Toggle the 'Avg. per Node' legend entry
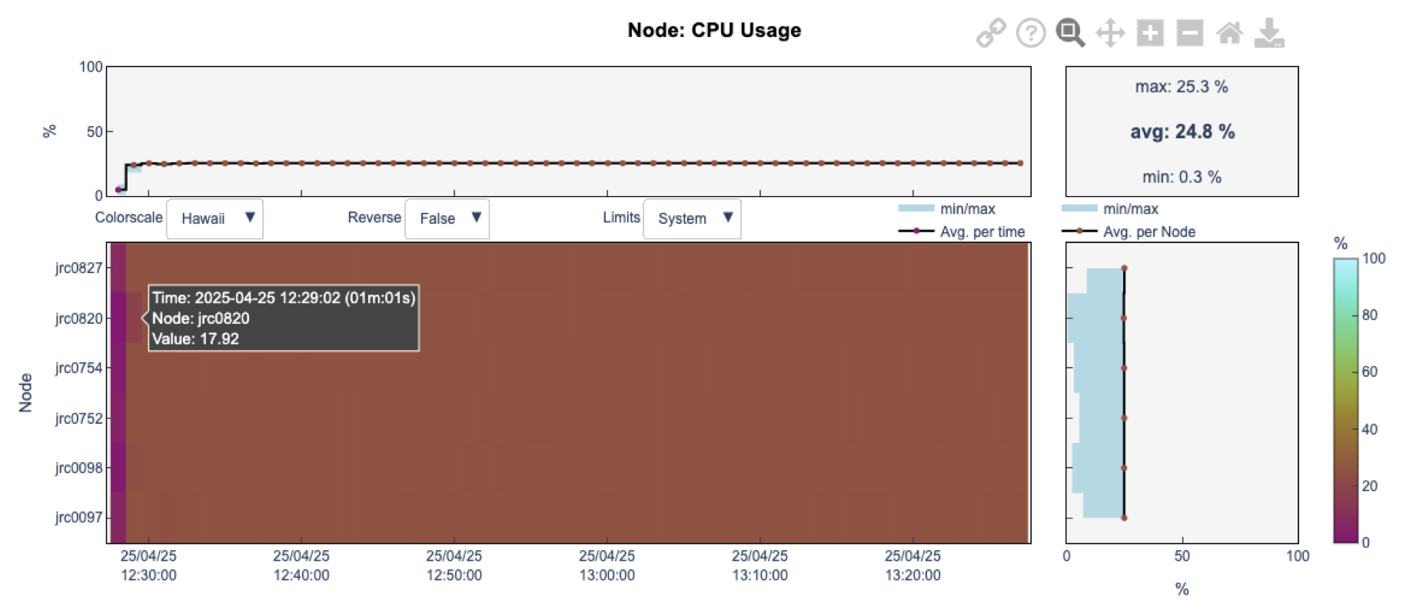This screenshot has height=613, width=1406. tap(1148, 232)
